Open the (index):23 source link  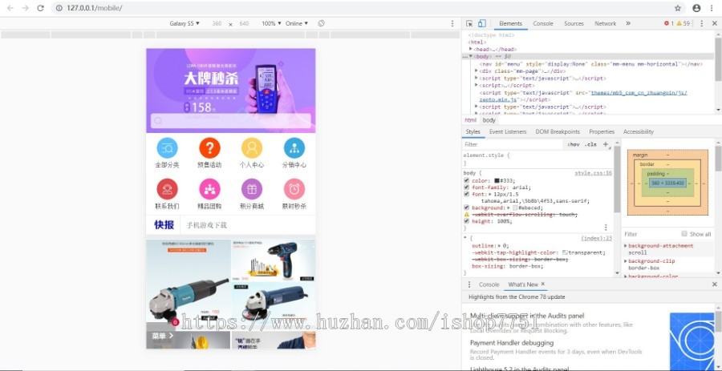coord(596,238)
